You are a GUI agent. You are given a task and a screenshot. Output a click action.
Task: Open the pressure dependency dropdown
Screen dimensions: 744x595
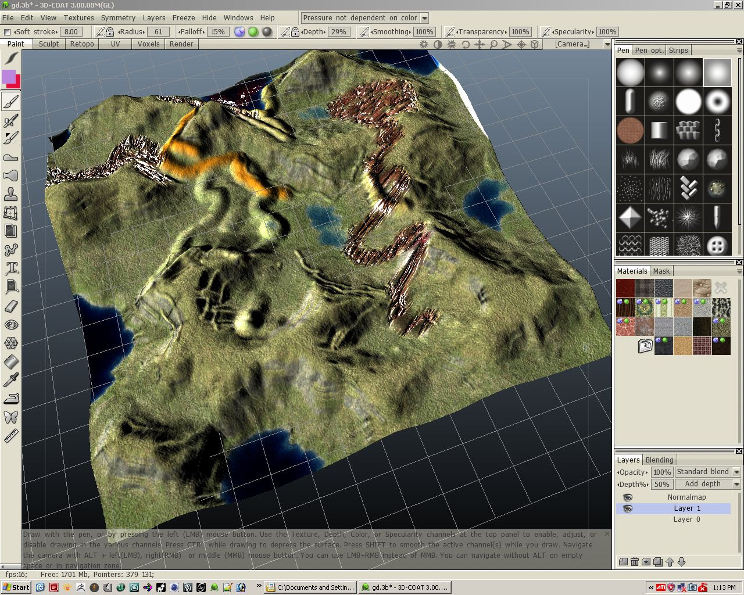pyautogui.click(x=424, y=18)
